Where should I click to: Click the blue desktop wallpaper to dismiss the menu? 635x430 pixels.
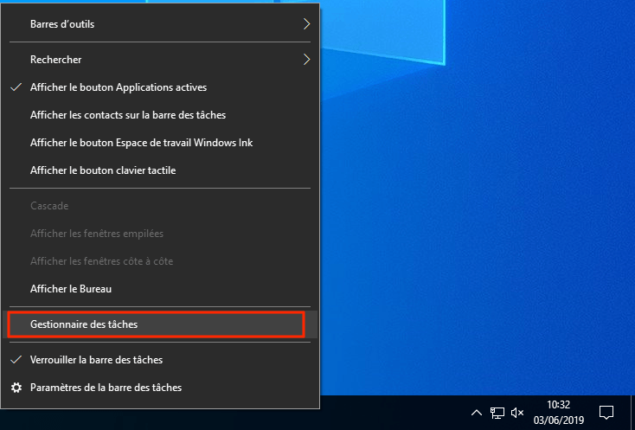pos(484,216)
